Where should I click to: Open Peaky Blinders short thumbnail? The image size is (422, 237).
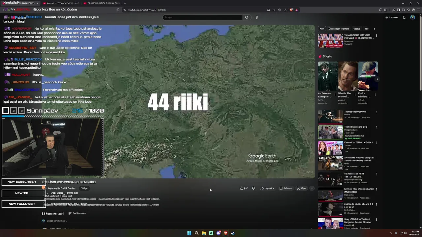(368, 76)
